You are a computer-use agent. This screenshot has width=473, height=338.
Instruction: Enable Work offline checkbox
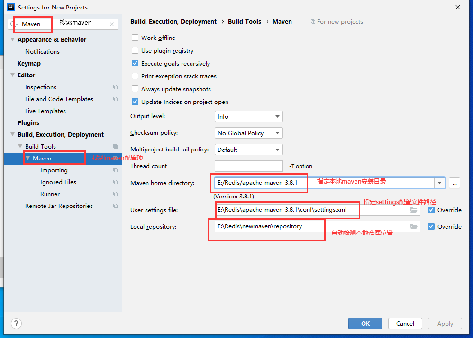[x=135, y=38]
